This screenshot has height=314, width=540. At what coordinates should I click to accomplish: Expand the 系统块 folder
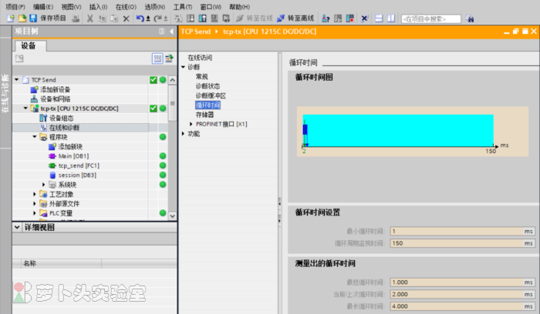click(x=43, y=185)
